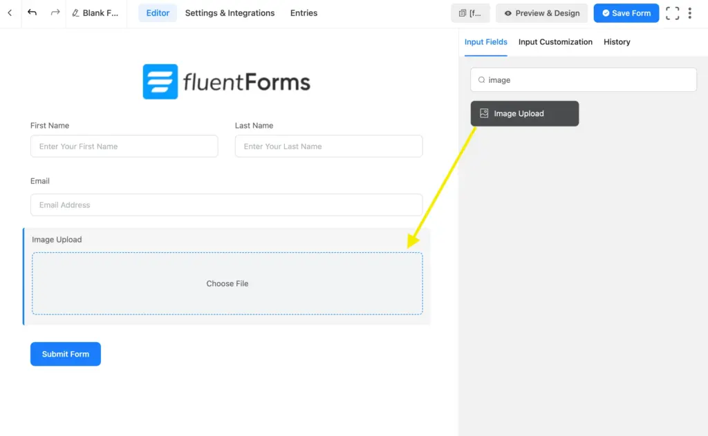Click the back arrow chevron
The width and height of the screenshot is (708, 436).
[x=10, y=13]
